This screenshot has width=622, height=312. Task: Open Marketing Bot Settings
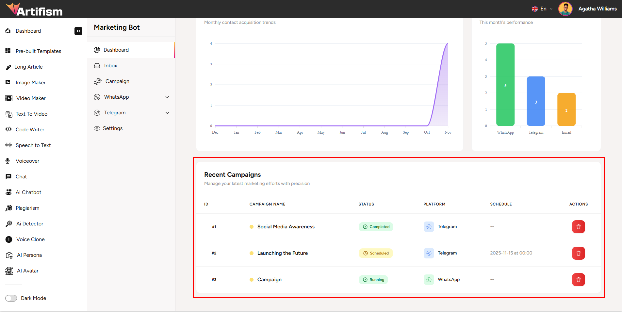[112, 128]
